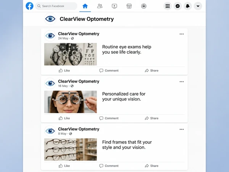Click the 8 May timestamp
The height and width of the screenshot is (172, 229).
point(62,134)
